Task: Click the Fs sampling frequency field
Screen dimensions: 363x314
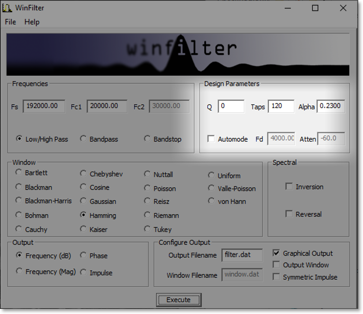Action: [44, 107]
